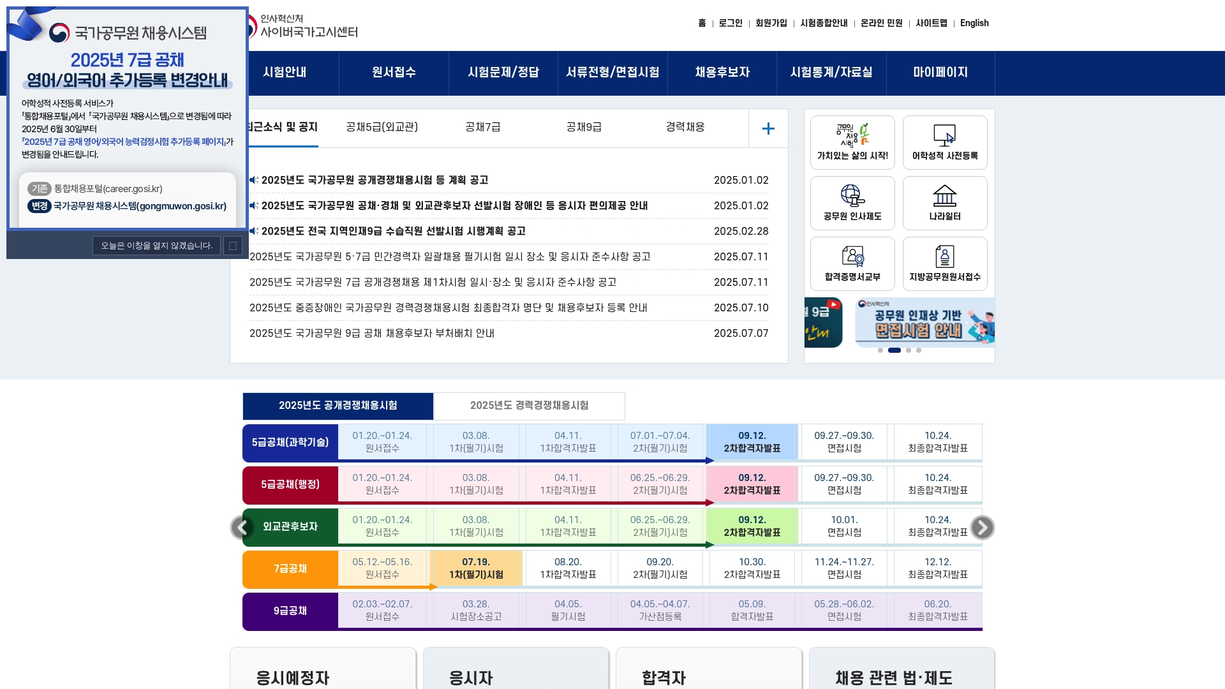
Task: Open the 합격자 section card
Action: point(709,669)
